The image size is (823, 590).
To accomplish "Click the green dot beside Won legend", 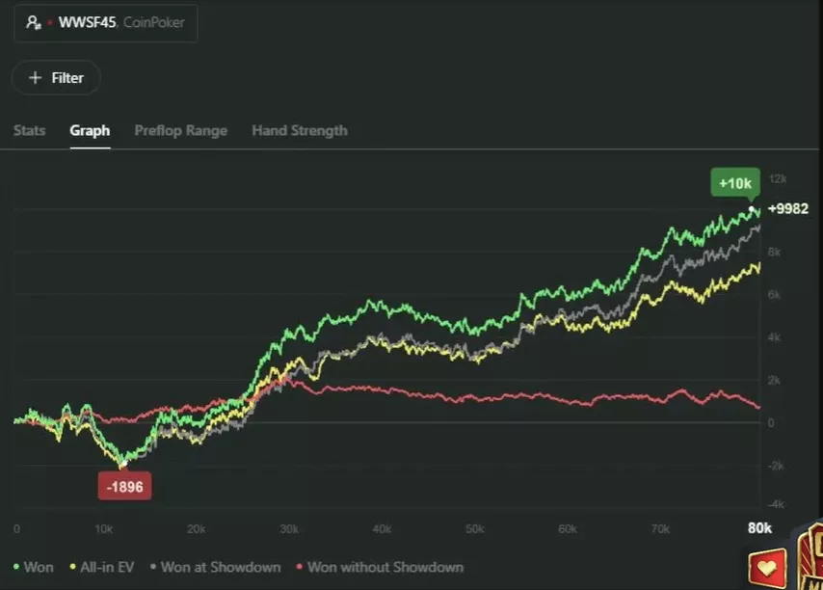I will point(16,567).
